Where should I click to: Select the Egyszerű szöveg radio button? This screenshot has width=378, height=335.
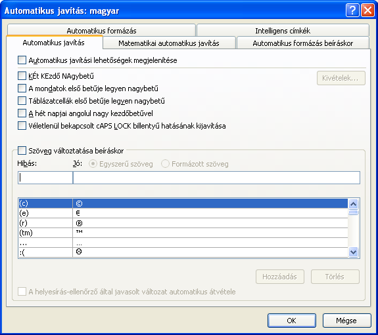click(x=93, y=164)
